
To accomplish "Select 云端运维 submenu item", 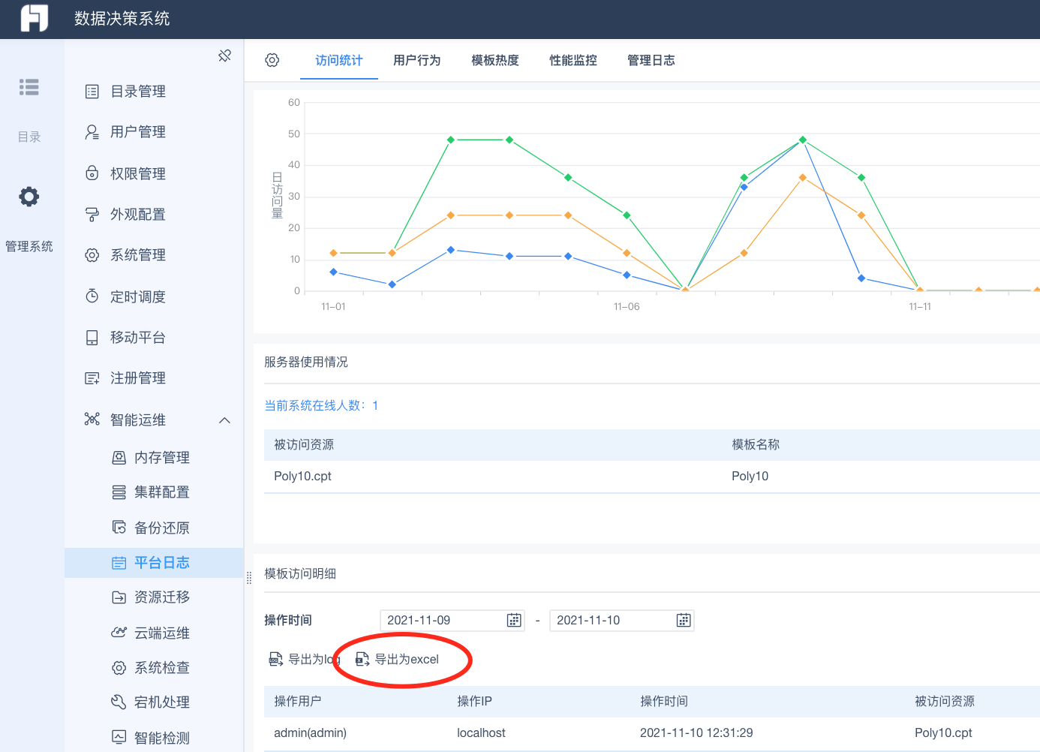I will [x=154, y=633].
